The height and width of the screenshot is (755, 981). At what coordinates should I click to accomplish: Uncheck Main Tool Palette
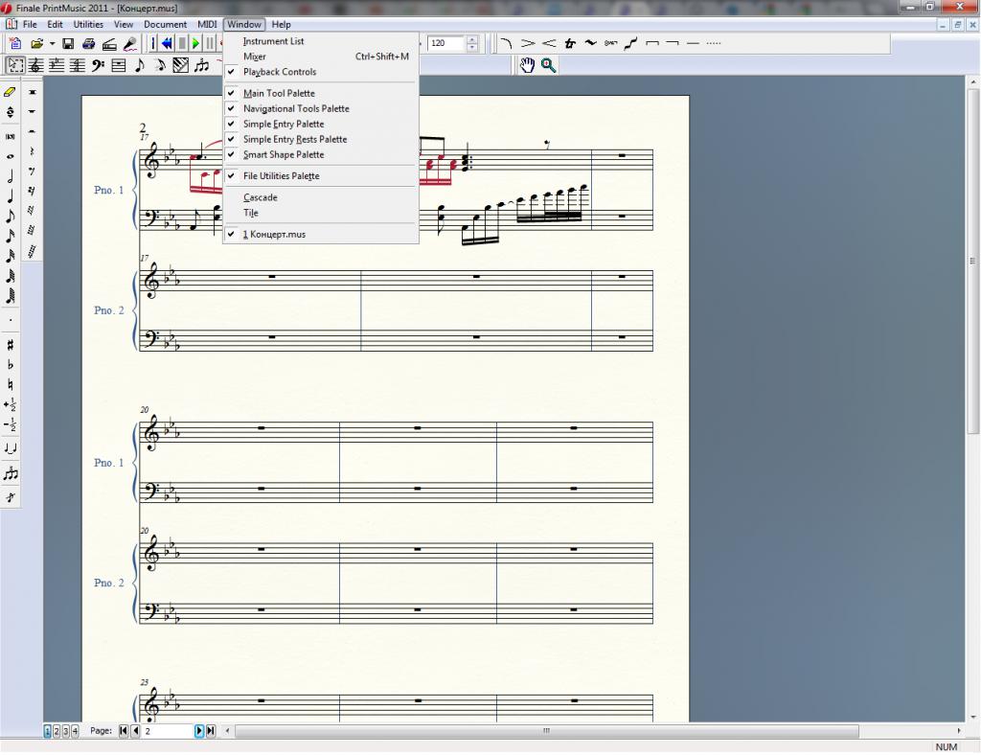click(279, 94)
